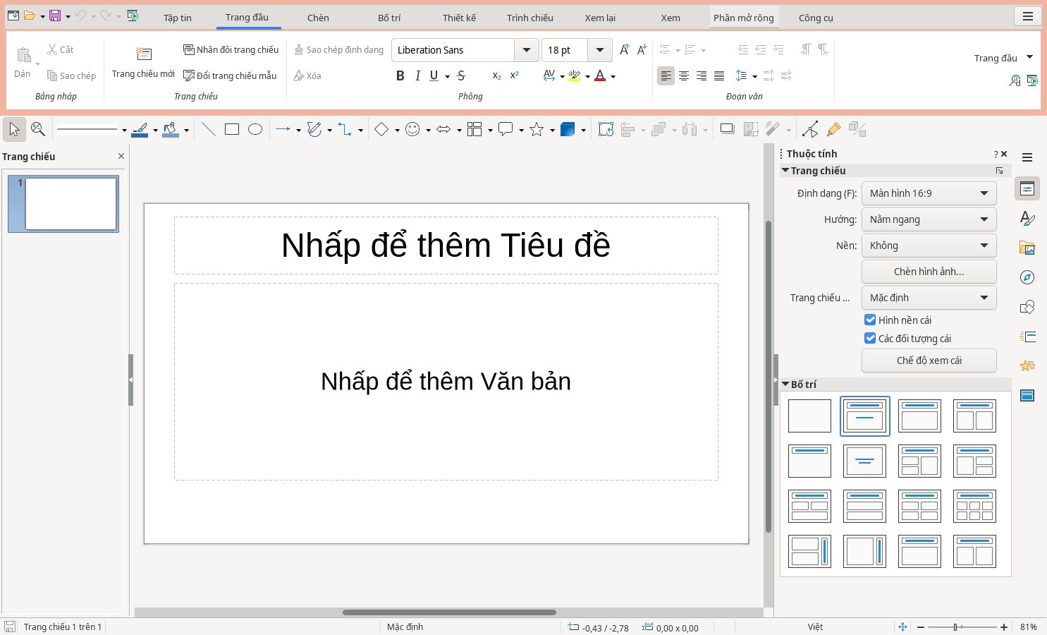Select the Blank slide layout thumbnail

click(809, 416)
